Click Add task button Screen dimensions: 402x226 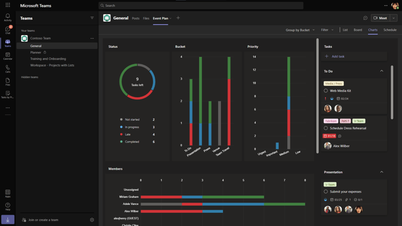pos(354,56)
